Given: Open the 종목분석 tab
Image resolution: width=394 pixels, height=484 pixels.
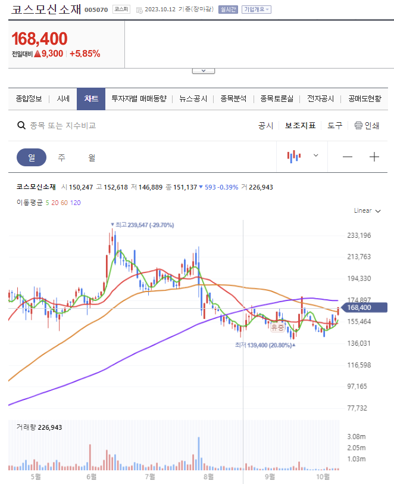Looking at the screenshot, I should coord(233,99).
